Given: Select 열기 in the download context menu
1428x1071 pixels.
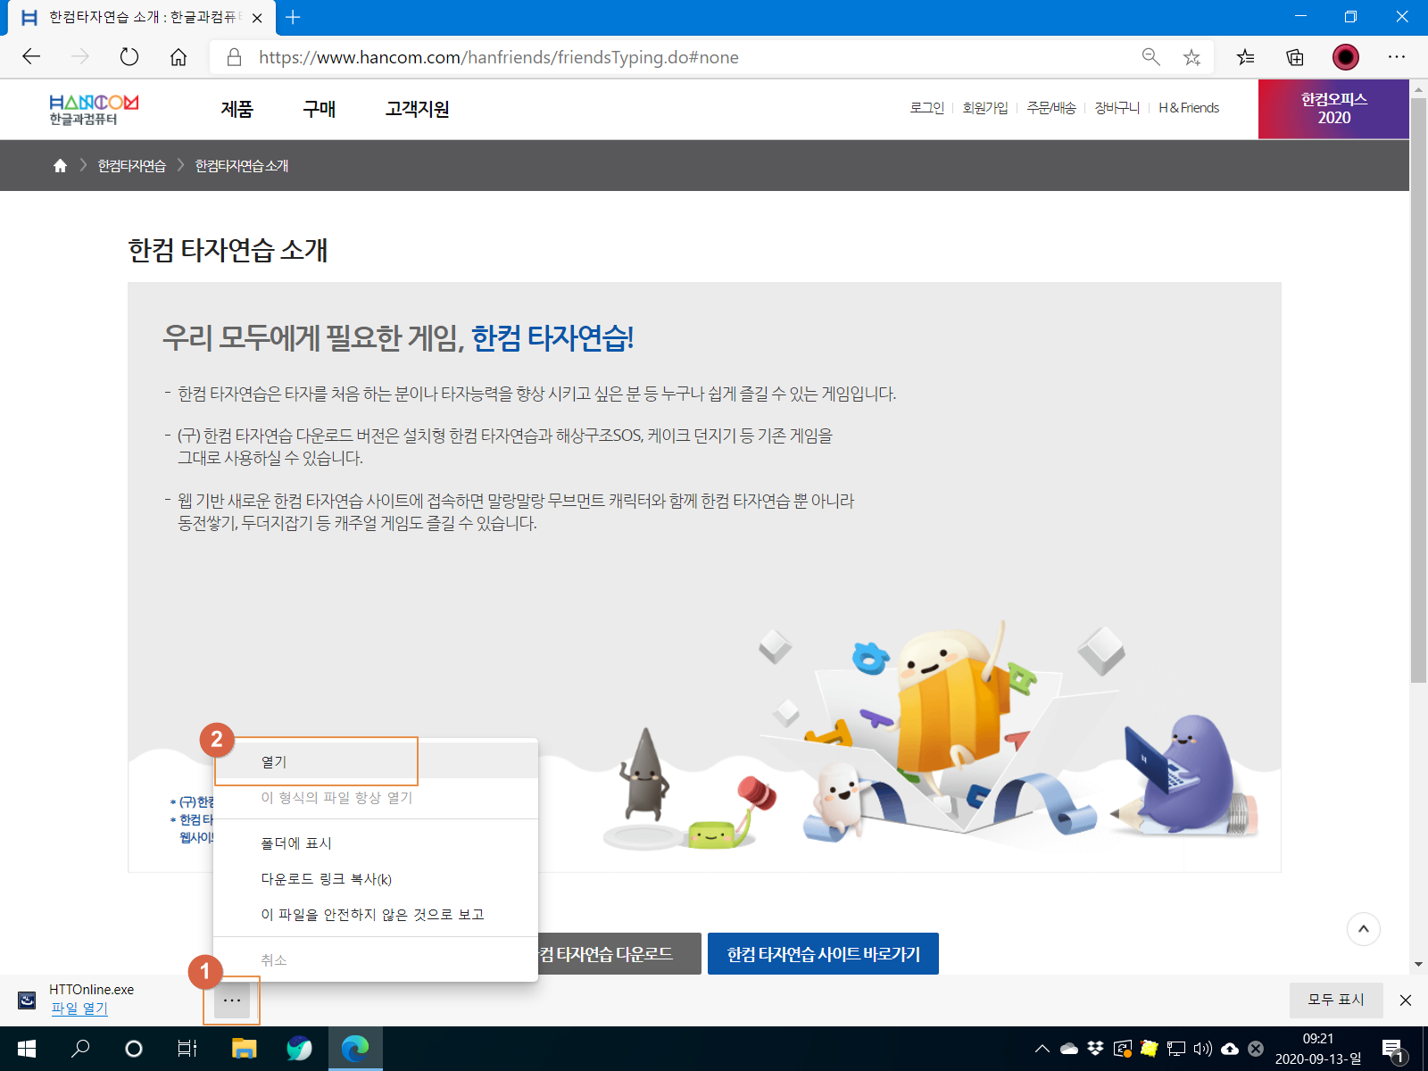Looking at the screenshot, I should 376,762.
